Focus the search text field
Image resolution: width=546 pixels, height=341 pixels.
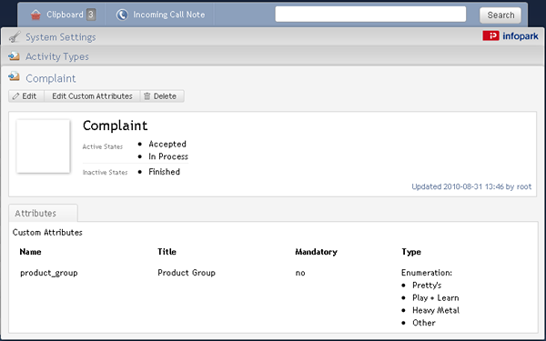click(x=370, y=15)
